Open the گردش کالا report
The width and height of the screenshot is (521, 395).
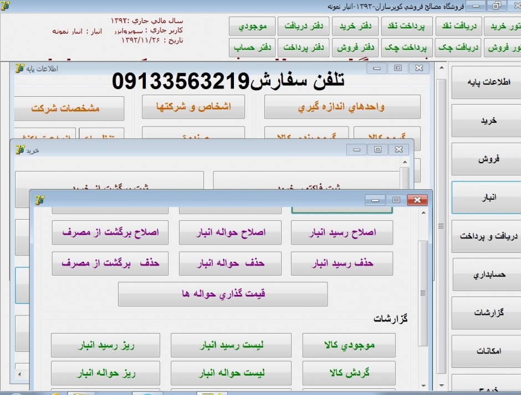click(x=349, y=373)
